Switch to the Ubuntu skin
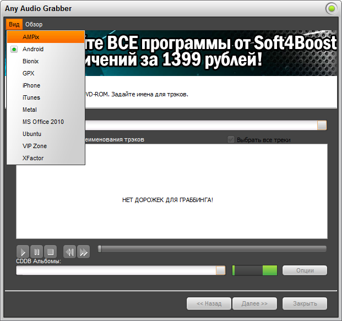This screenshot has width=342, height=321. [46, 134]
